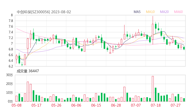The height and width of the screenshot is (111, 188).
Task: Click the 20万 volume axis label
Action: pos(9,84)
